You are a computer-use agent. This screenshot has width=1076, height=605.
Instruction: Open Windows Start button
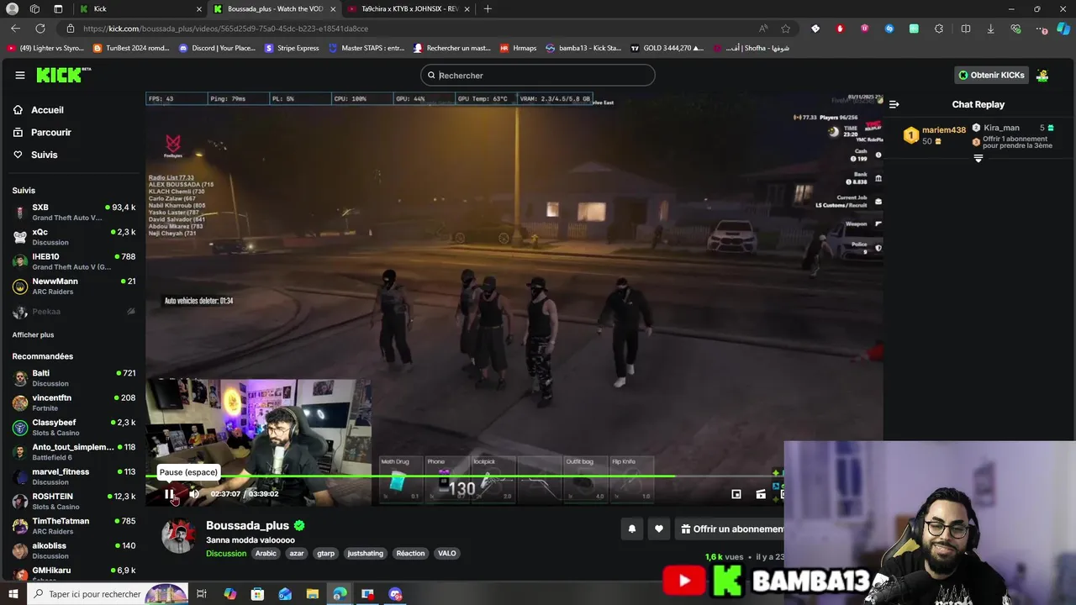tap(12, 594)
